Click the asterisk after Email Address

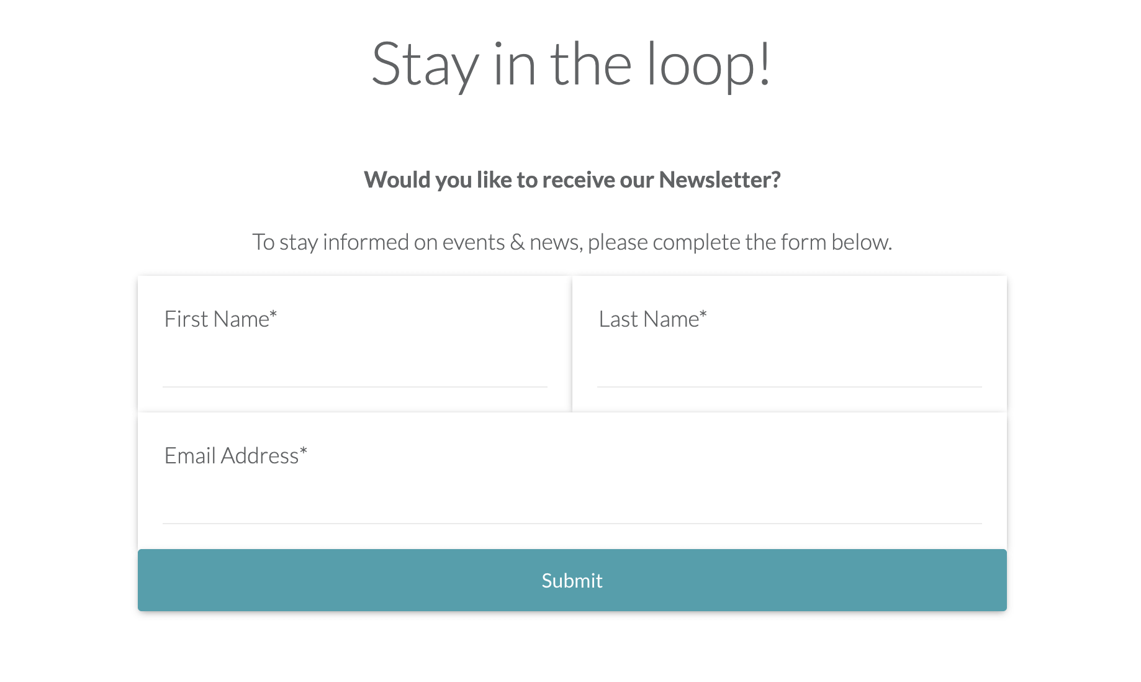(x=304, y=451)
